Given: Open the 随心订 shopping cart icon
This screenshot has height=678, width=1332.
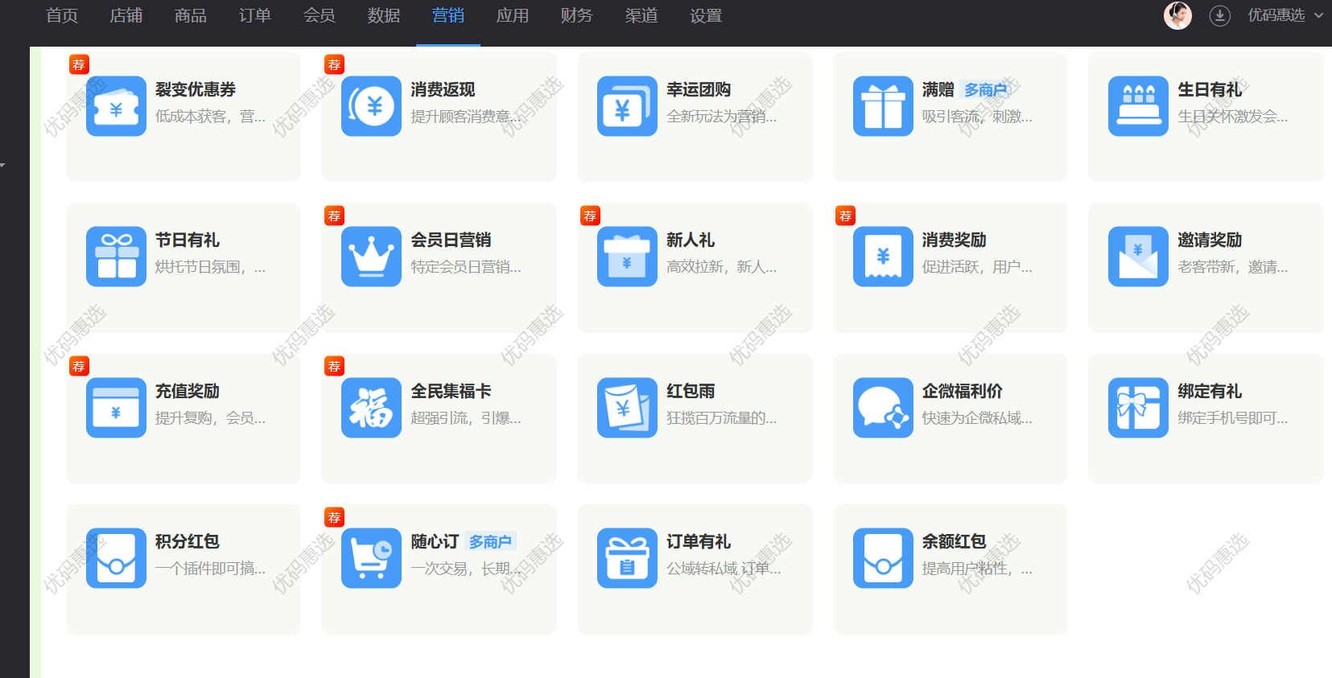Looking at the screenshot, I should [x=371, y=558].
